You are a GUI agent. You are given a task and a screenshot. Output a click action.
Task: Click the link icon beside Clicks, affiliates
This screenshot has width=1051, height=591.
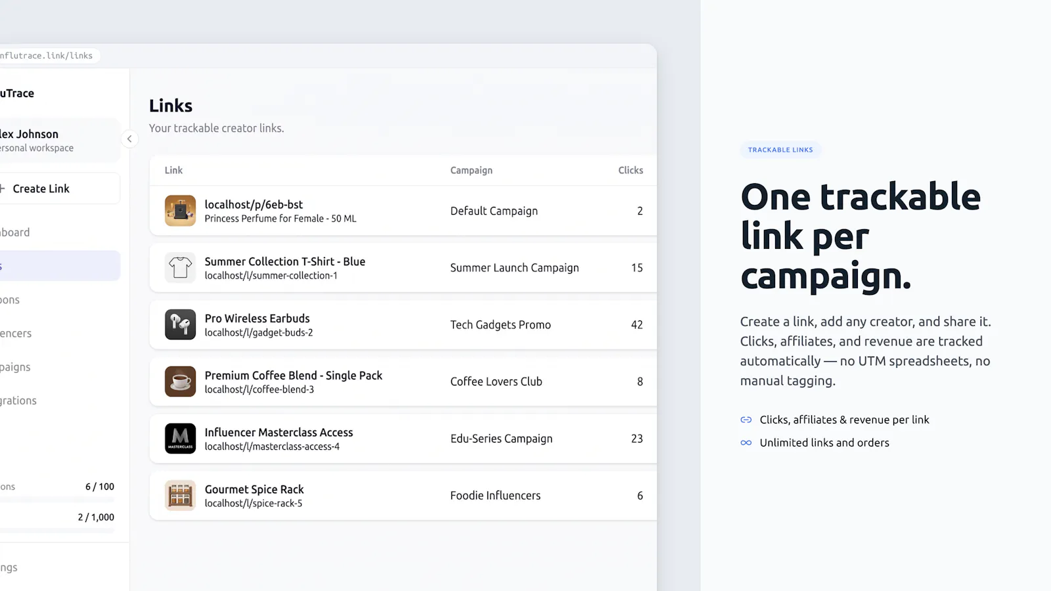pos(746,420)
